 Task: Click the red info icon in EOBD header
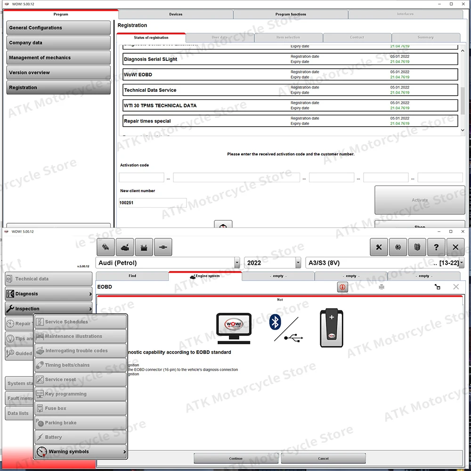342,287
